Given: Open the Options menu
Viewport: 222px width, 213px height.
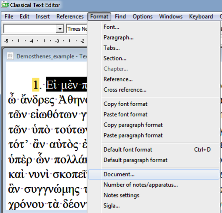Looking at the screenshot, I should [x=142, y=16].
